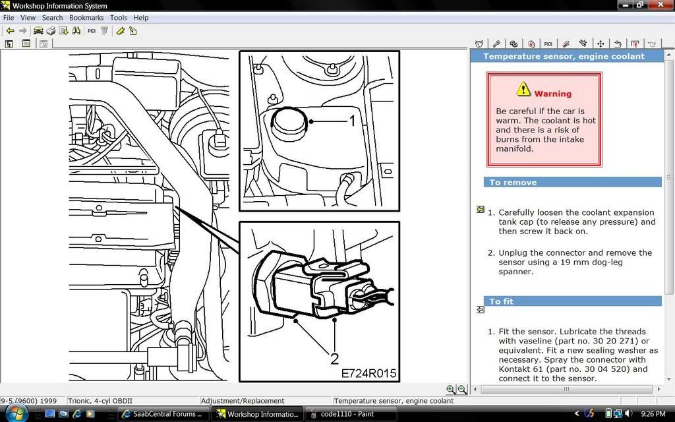
Task: Open the Search menu
Action: click(52, 18)
